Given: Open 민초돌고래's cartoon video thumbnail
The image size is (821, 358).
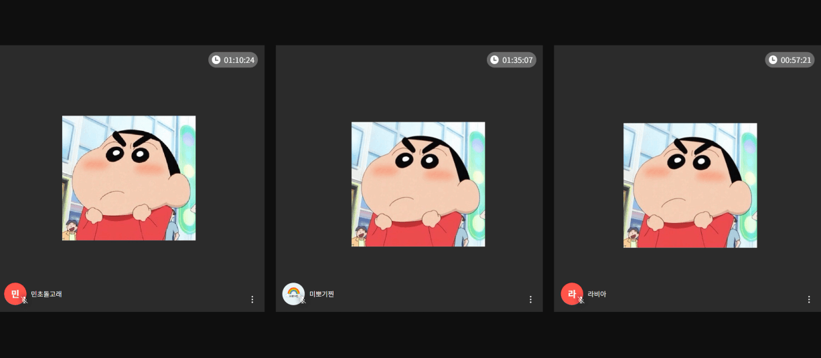Looking at the screenshot, I should coord(129,178).
